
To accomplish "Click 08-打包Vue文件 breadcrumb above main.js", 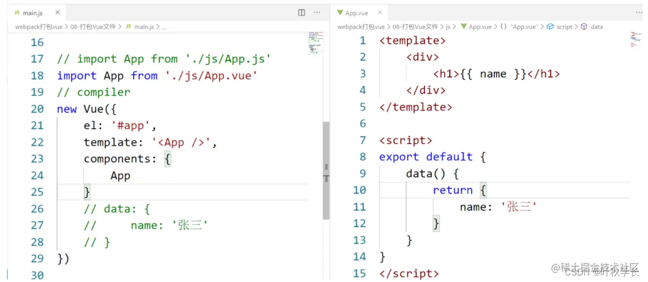I will (93, 26).
